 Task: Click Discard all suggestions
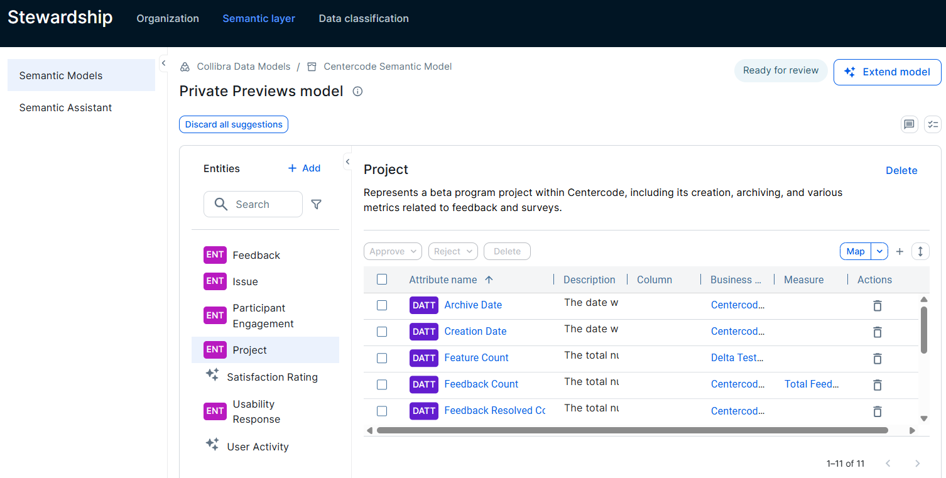pos(233,124)
